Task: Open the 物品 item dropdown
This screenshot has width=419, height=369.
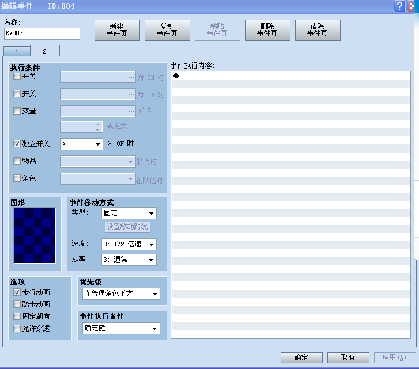Action: click(x=98, y=162)
